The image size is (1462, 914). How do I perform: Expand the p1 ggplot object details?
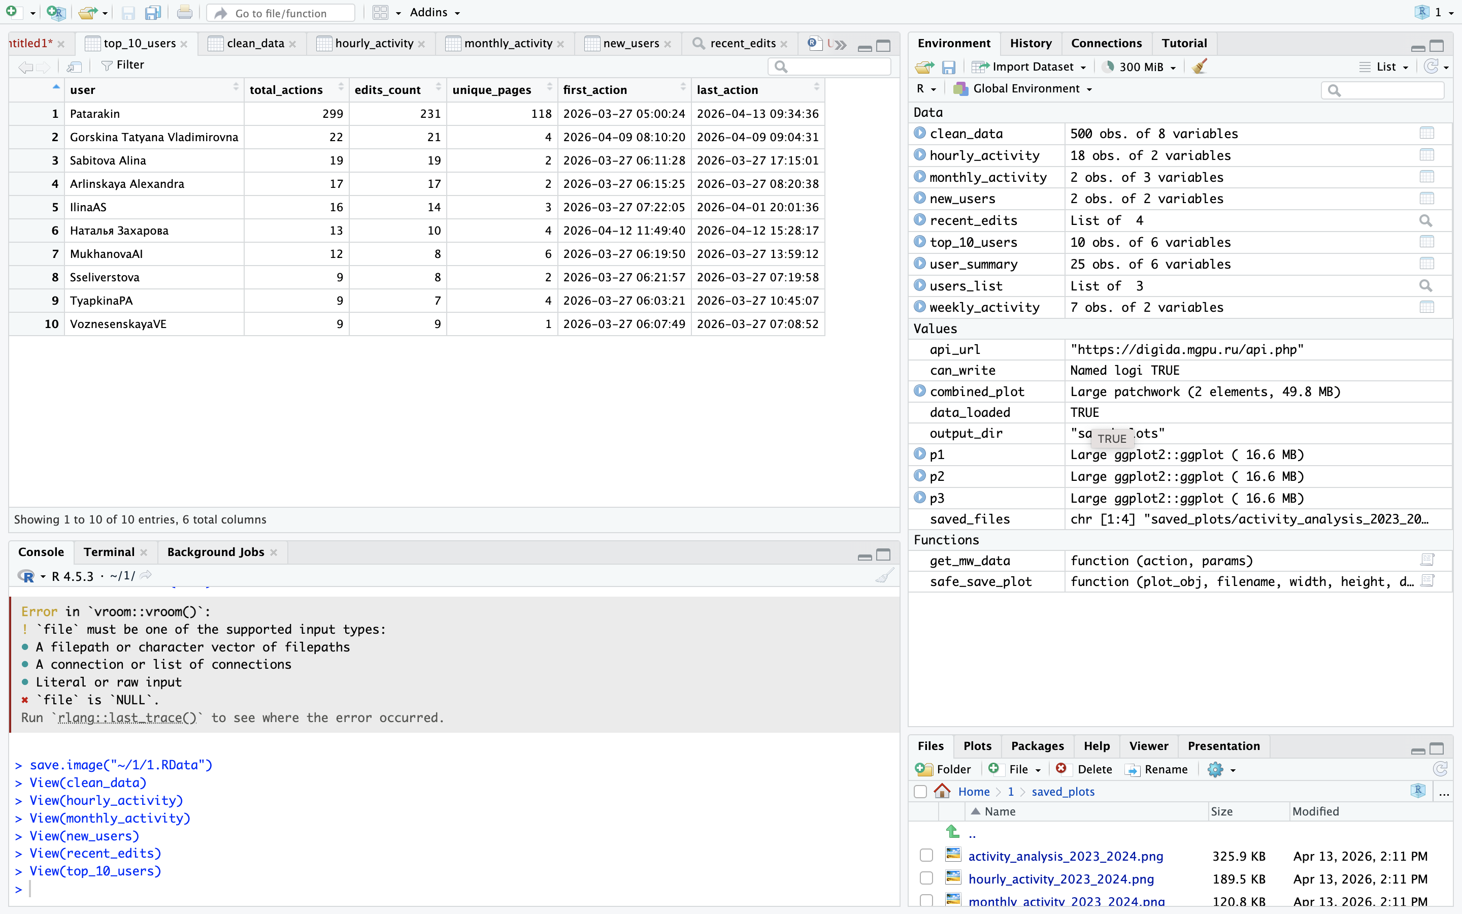919,454
